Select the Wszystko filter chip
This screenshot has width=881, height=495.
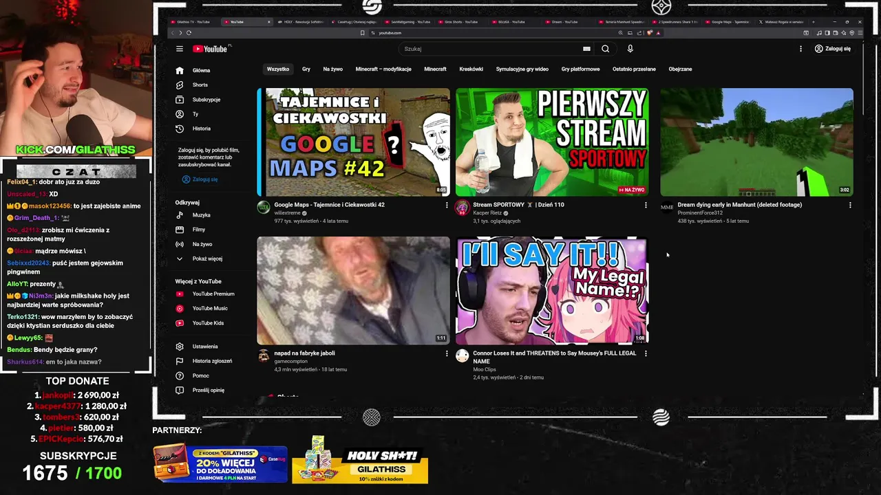point(278,69)
